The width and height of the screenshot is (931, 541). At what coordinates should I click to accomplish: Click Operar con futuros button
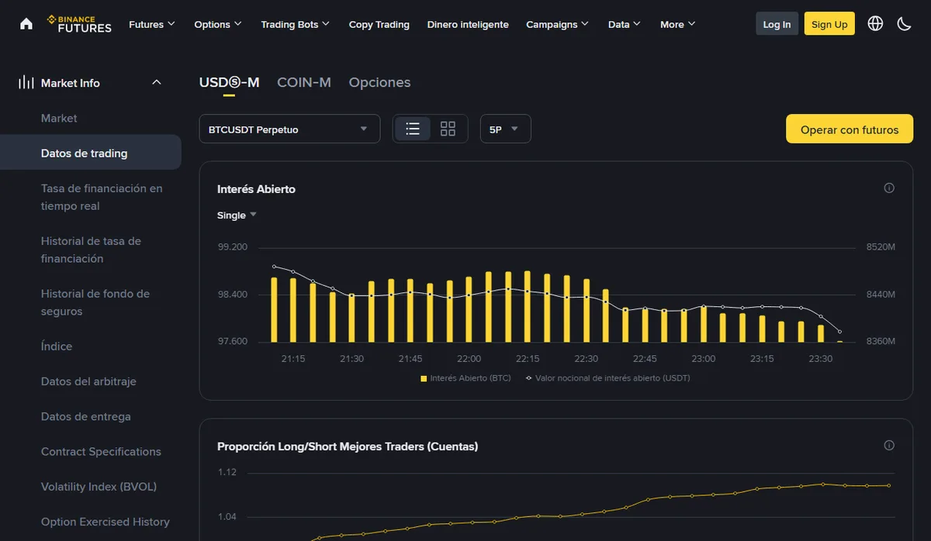pyautogui.click(x=850, y=129)
